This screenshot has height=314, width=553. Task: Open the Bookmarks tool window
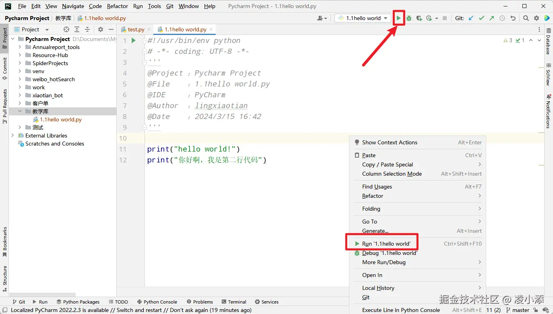coord(5,242)
